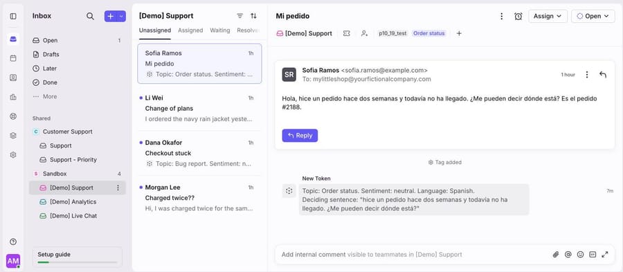Open Li Wei Change of plans conversation
Viewport: 623px width, 272px height.
(x=199, y=109)
